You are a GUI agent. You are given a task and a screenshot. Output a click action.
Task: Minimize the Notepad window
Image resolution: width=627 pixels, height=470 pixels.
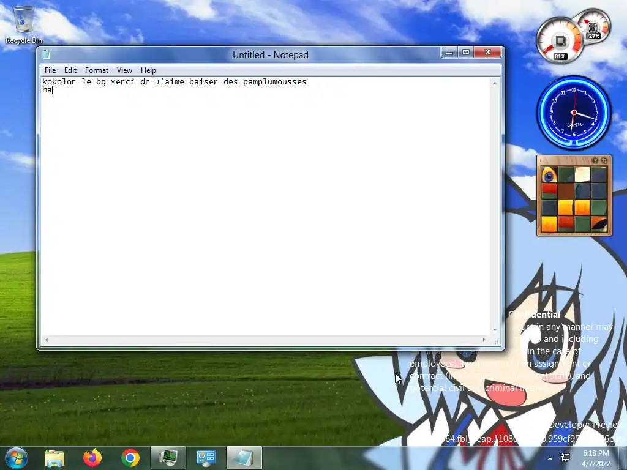click(449, 53)
